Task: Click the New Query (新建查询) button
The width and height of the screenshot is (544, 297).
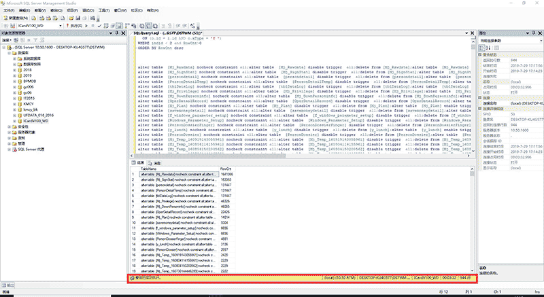Action: tap(16, 18)
